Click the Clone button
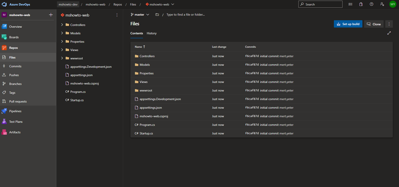The height and width of the screenshot is (187, 399). (x=374, y=24)
